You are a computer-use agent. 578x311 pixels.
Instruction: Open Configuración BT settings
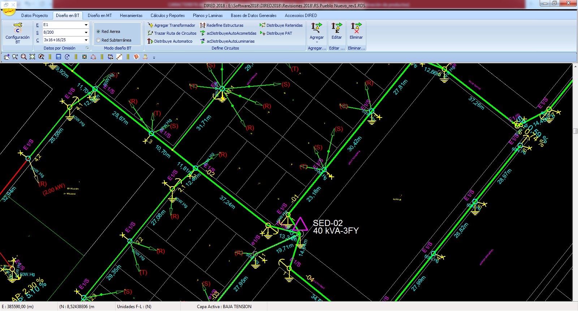pyautogui.click(x=17, y=33)
